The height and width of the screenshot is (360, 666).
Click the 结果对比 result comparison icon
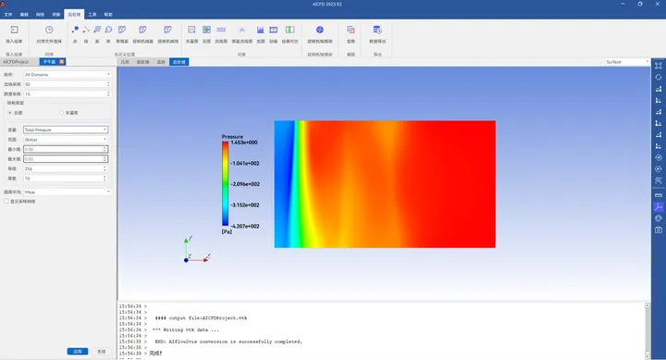tap(290, 30)
